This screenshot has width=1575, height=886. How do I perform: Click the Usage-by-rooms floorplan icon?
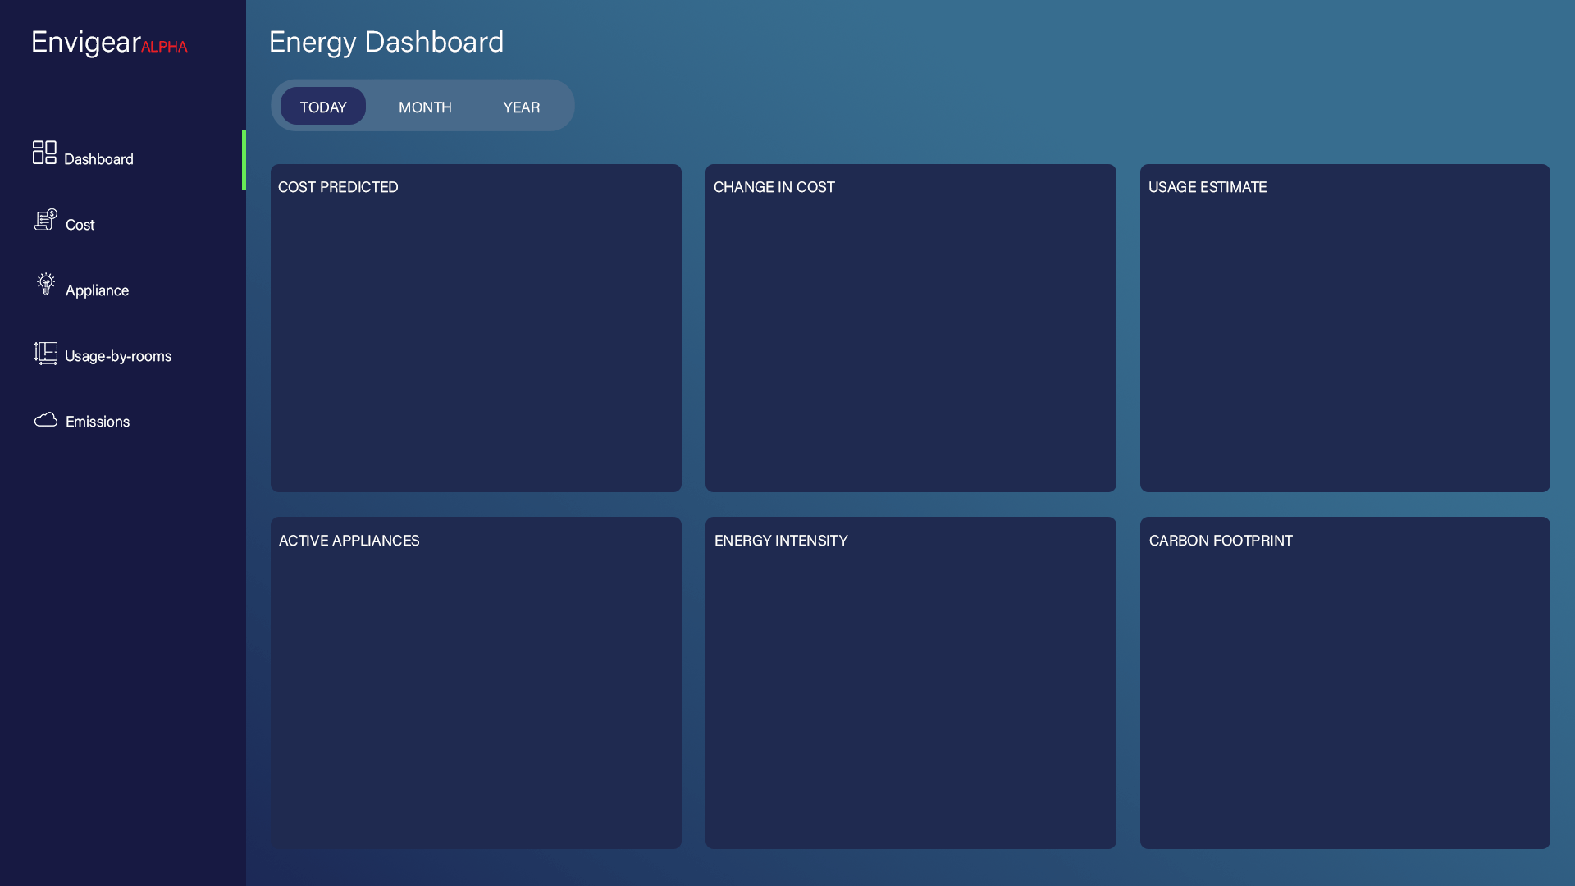coord(46,354)
